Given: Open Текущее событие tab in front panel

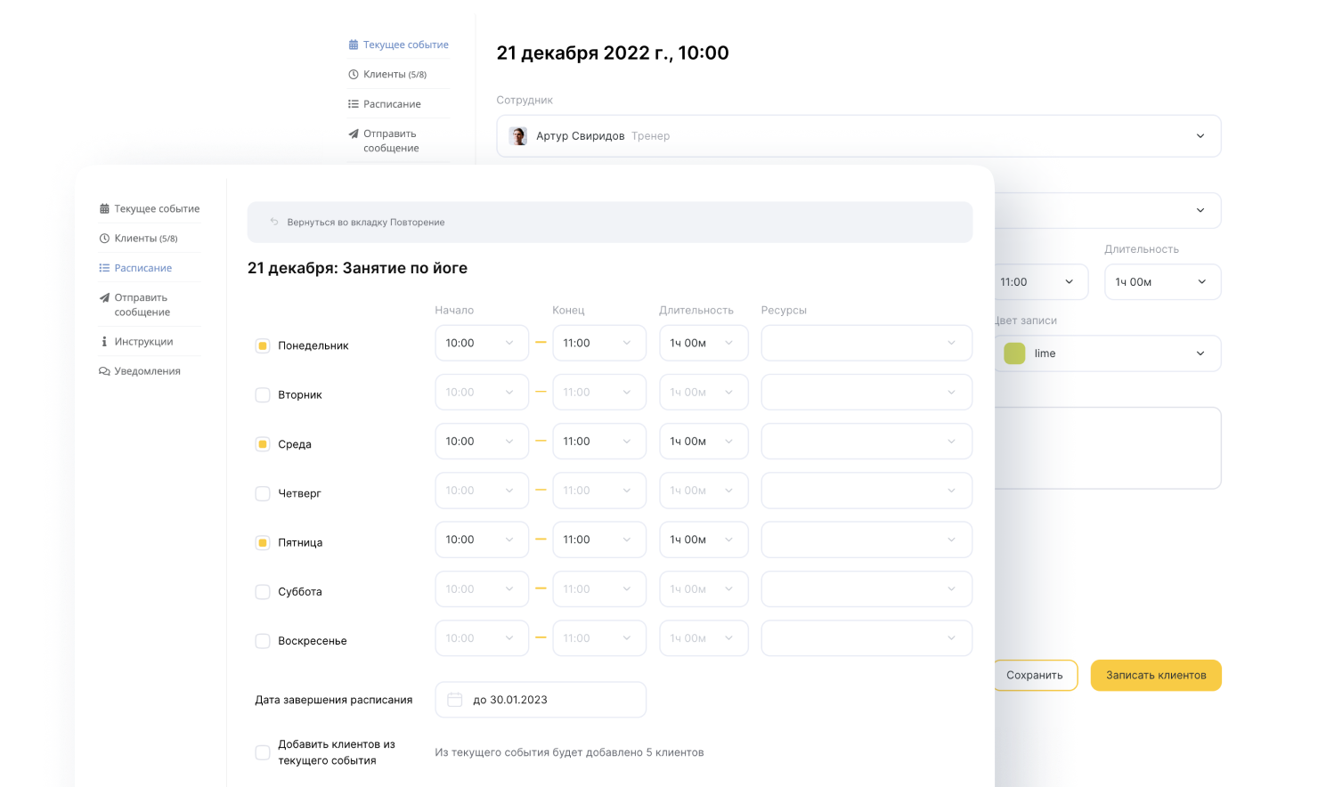Looking at the screenshot, I should pos(149,209).
